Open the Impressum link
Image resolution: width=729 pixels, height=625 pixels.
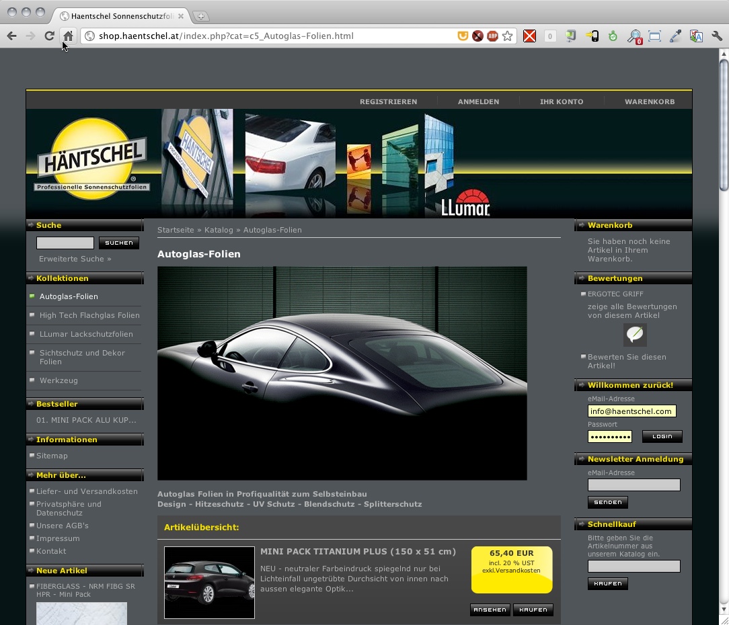pyautogui.click(x=58, y=538)
